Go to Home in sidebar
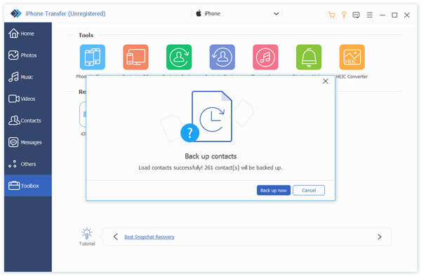Viewport: 421px width, 276px height. (x=28, y=34)
